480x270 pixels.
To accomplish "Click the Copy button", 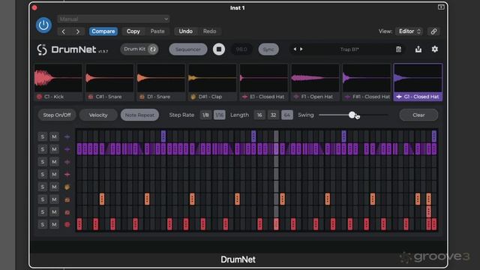I will (x=133, y=31).
